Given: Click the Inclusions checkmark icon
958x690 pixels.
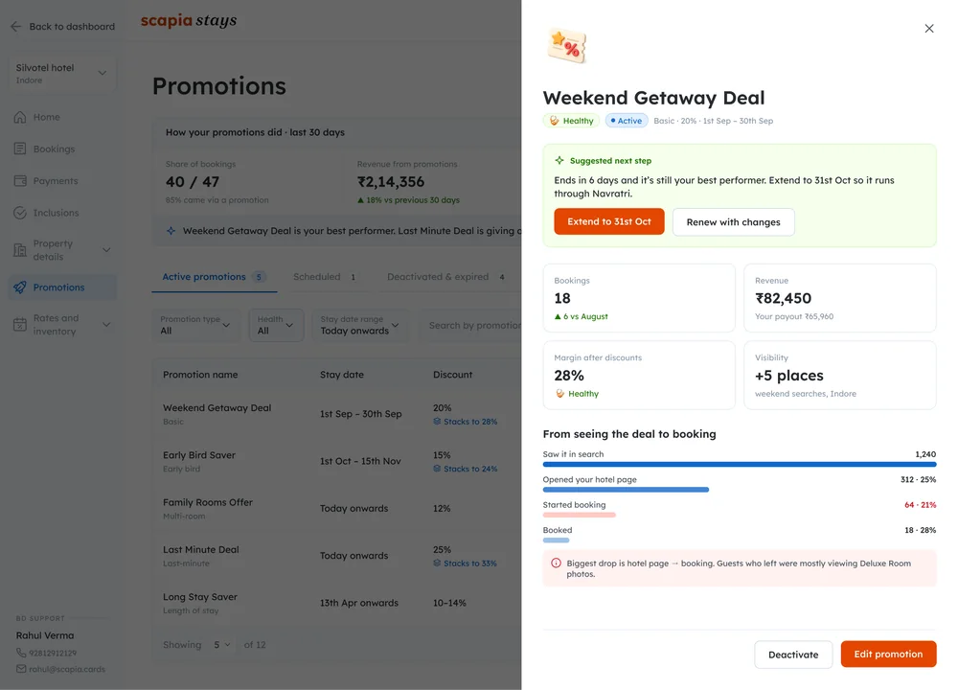Looking at the screenshot, I should pos(20,213).
